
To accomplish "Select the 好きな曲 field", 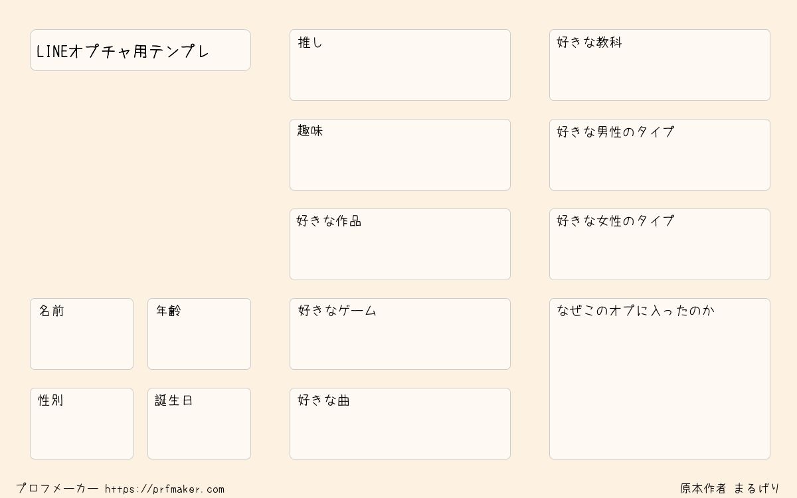I will (400, 424).
